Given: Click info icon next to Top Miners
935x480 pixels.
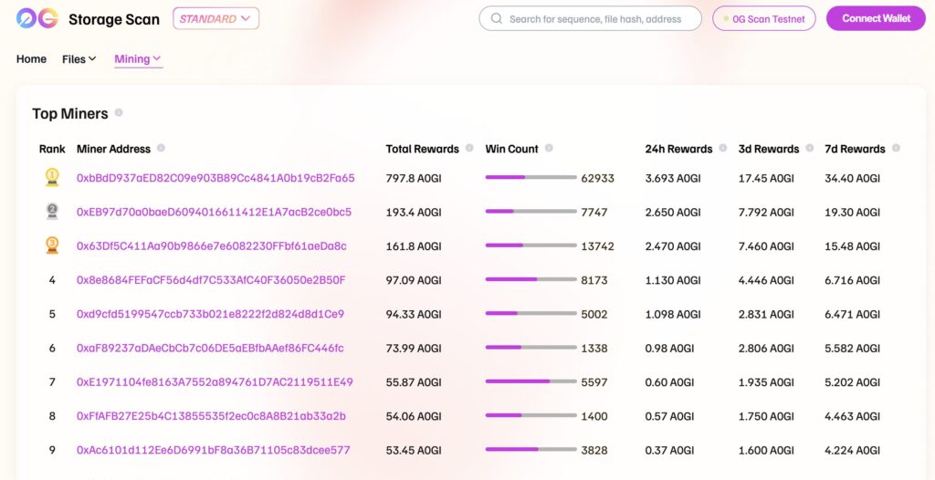Looking at the screenshot, I should coord(119,112).
